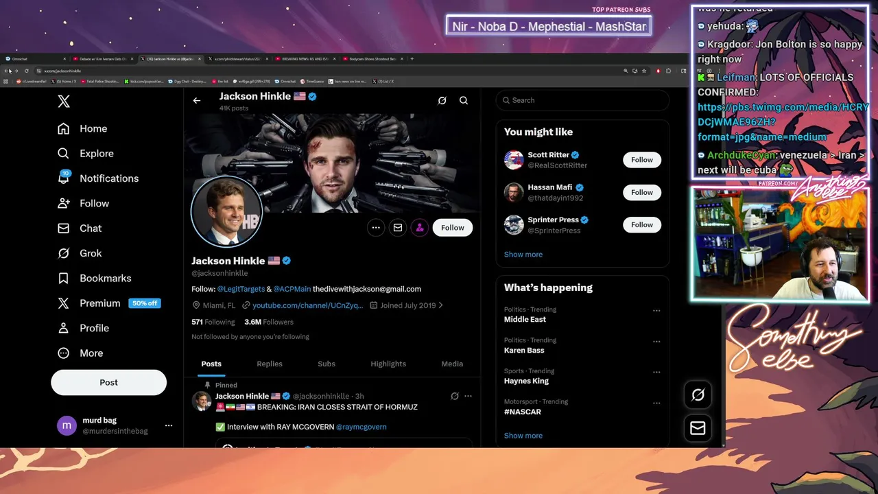
Task: Switch to the Replies tab
Action: coord(270,364)
